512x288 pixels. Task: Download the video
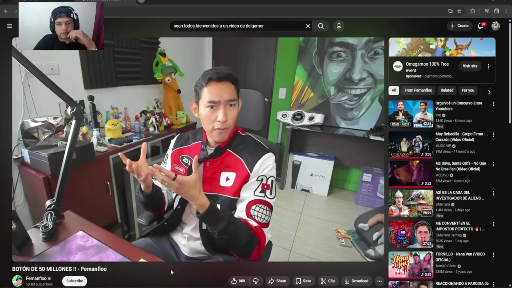[x=356, y=281]
